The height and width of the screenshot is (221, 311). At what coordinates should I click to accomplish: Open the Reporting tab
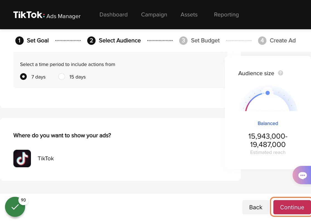point(226,15)
